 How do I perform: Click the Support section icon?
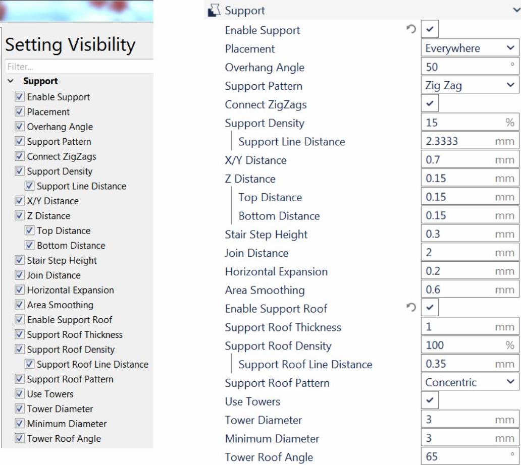pyautogui.click(x=214, y=11)
